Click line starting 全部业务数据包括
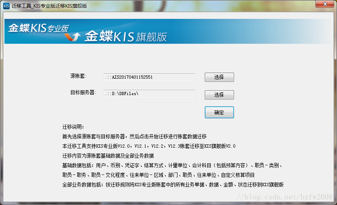337x205 pixels. click(x=173, y=185)
